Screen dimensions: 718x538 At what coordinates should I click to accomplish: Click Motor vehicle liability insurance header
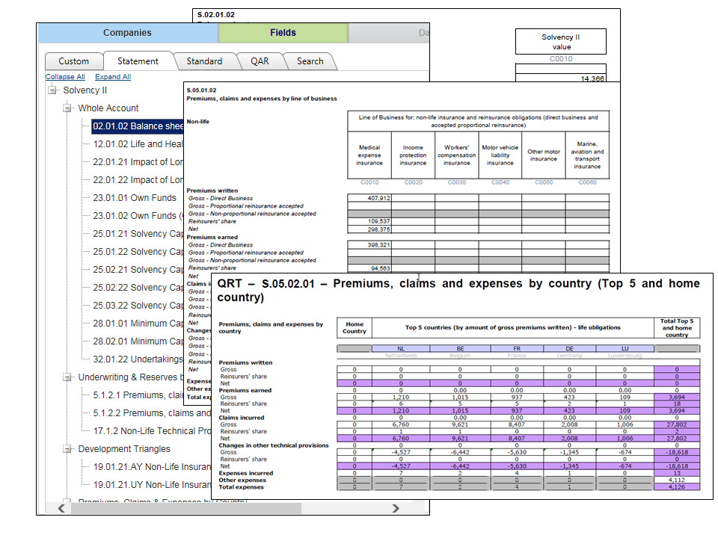point(500,155)
